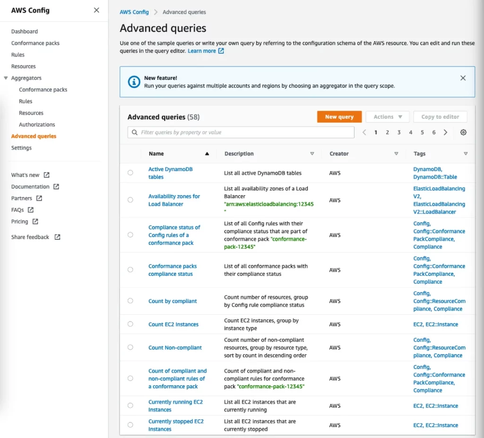Click external link icon next to FAQs

tap(31, 210)
